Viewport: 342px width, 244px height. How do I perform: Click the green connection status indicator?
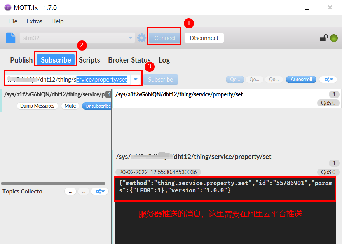[334, 38]
